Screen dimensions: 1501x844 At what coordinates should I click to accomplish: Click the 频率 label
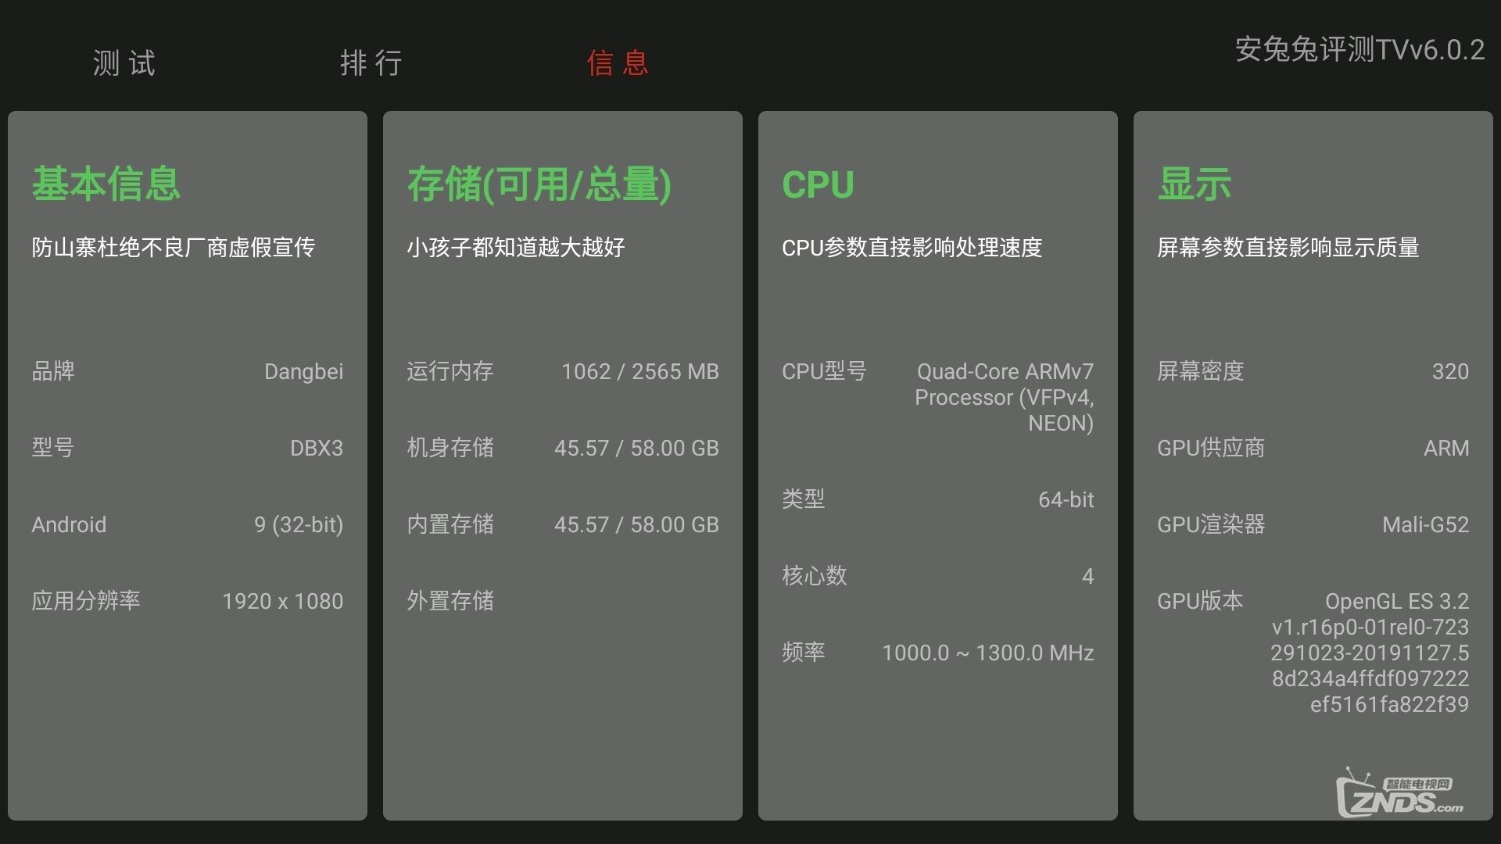coord(804,653)
